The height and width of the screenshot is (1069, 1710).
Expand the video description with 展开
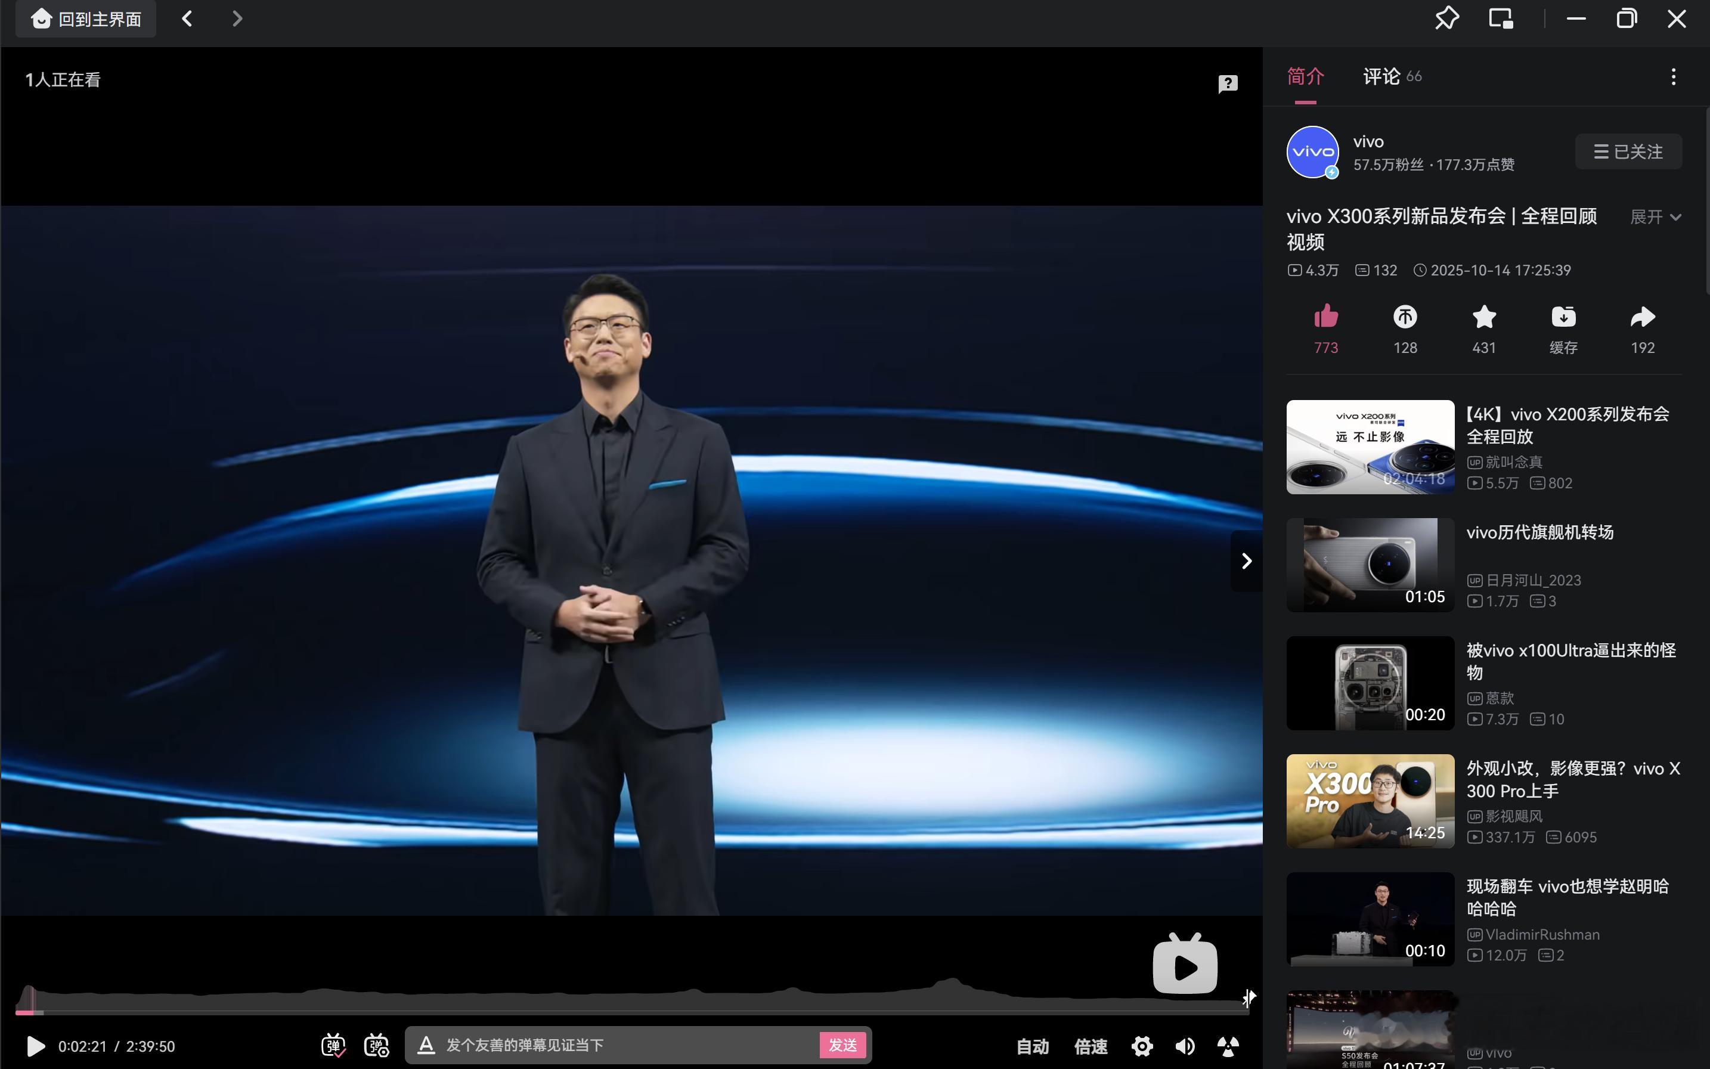coord(1655,217)
